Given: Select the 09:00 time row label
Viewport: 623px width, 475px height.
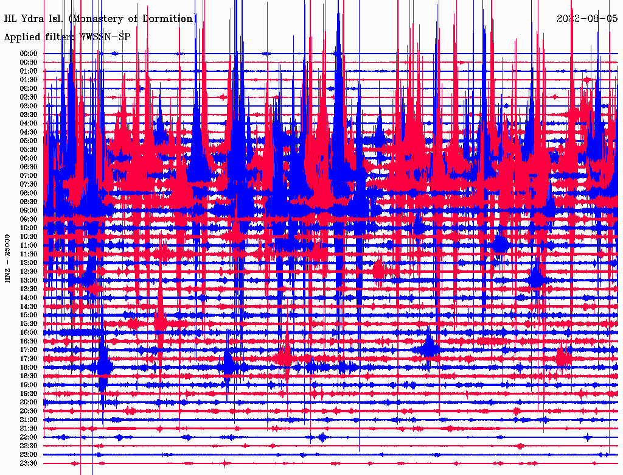Looking at the screenshot, I should (29, 211).
